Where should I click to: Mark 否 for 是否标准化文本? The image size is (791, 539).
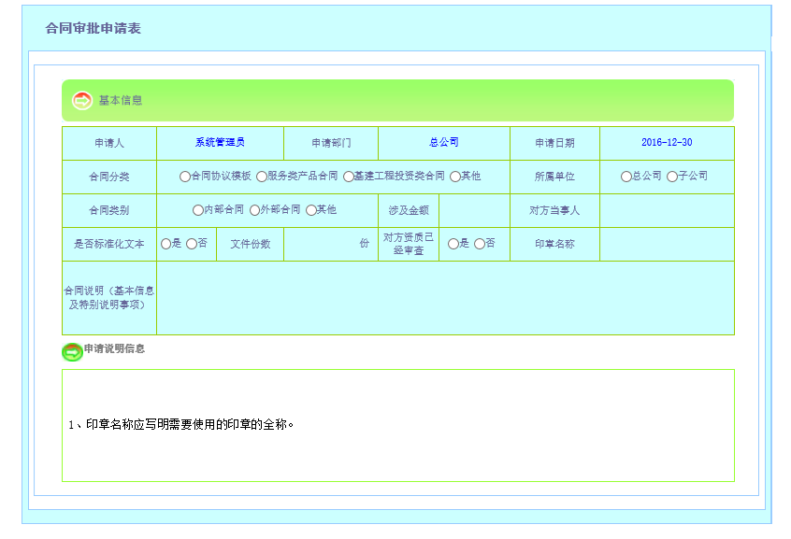[x=192, y=244]
